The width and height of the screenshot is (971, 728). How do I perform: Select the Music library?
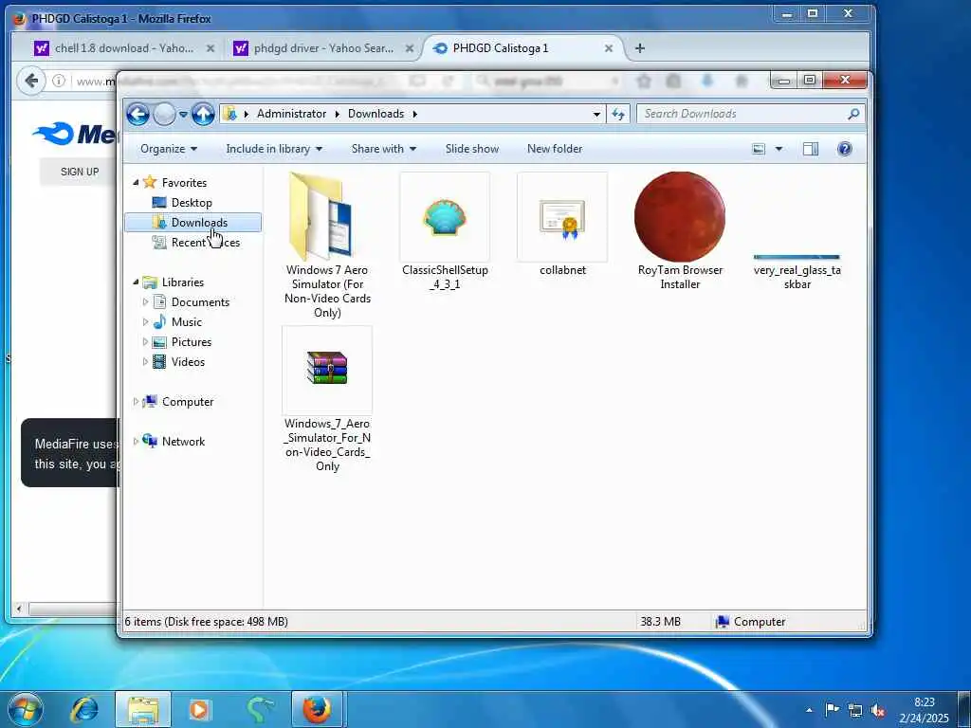pos(187,322)
